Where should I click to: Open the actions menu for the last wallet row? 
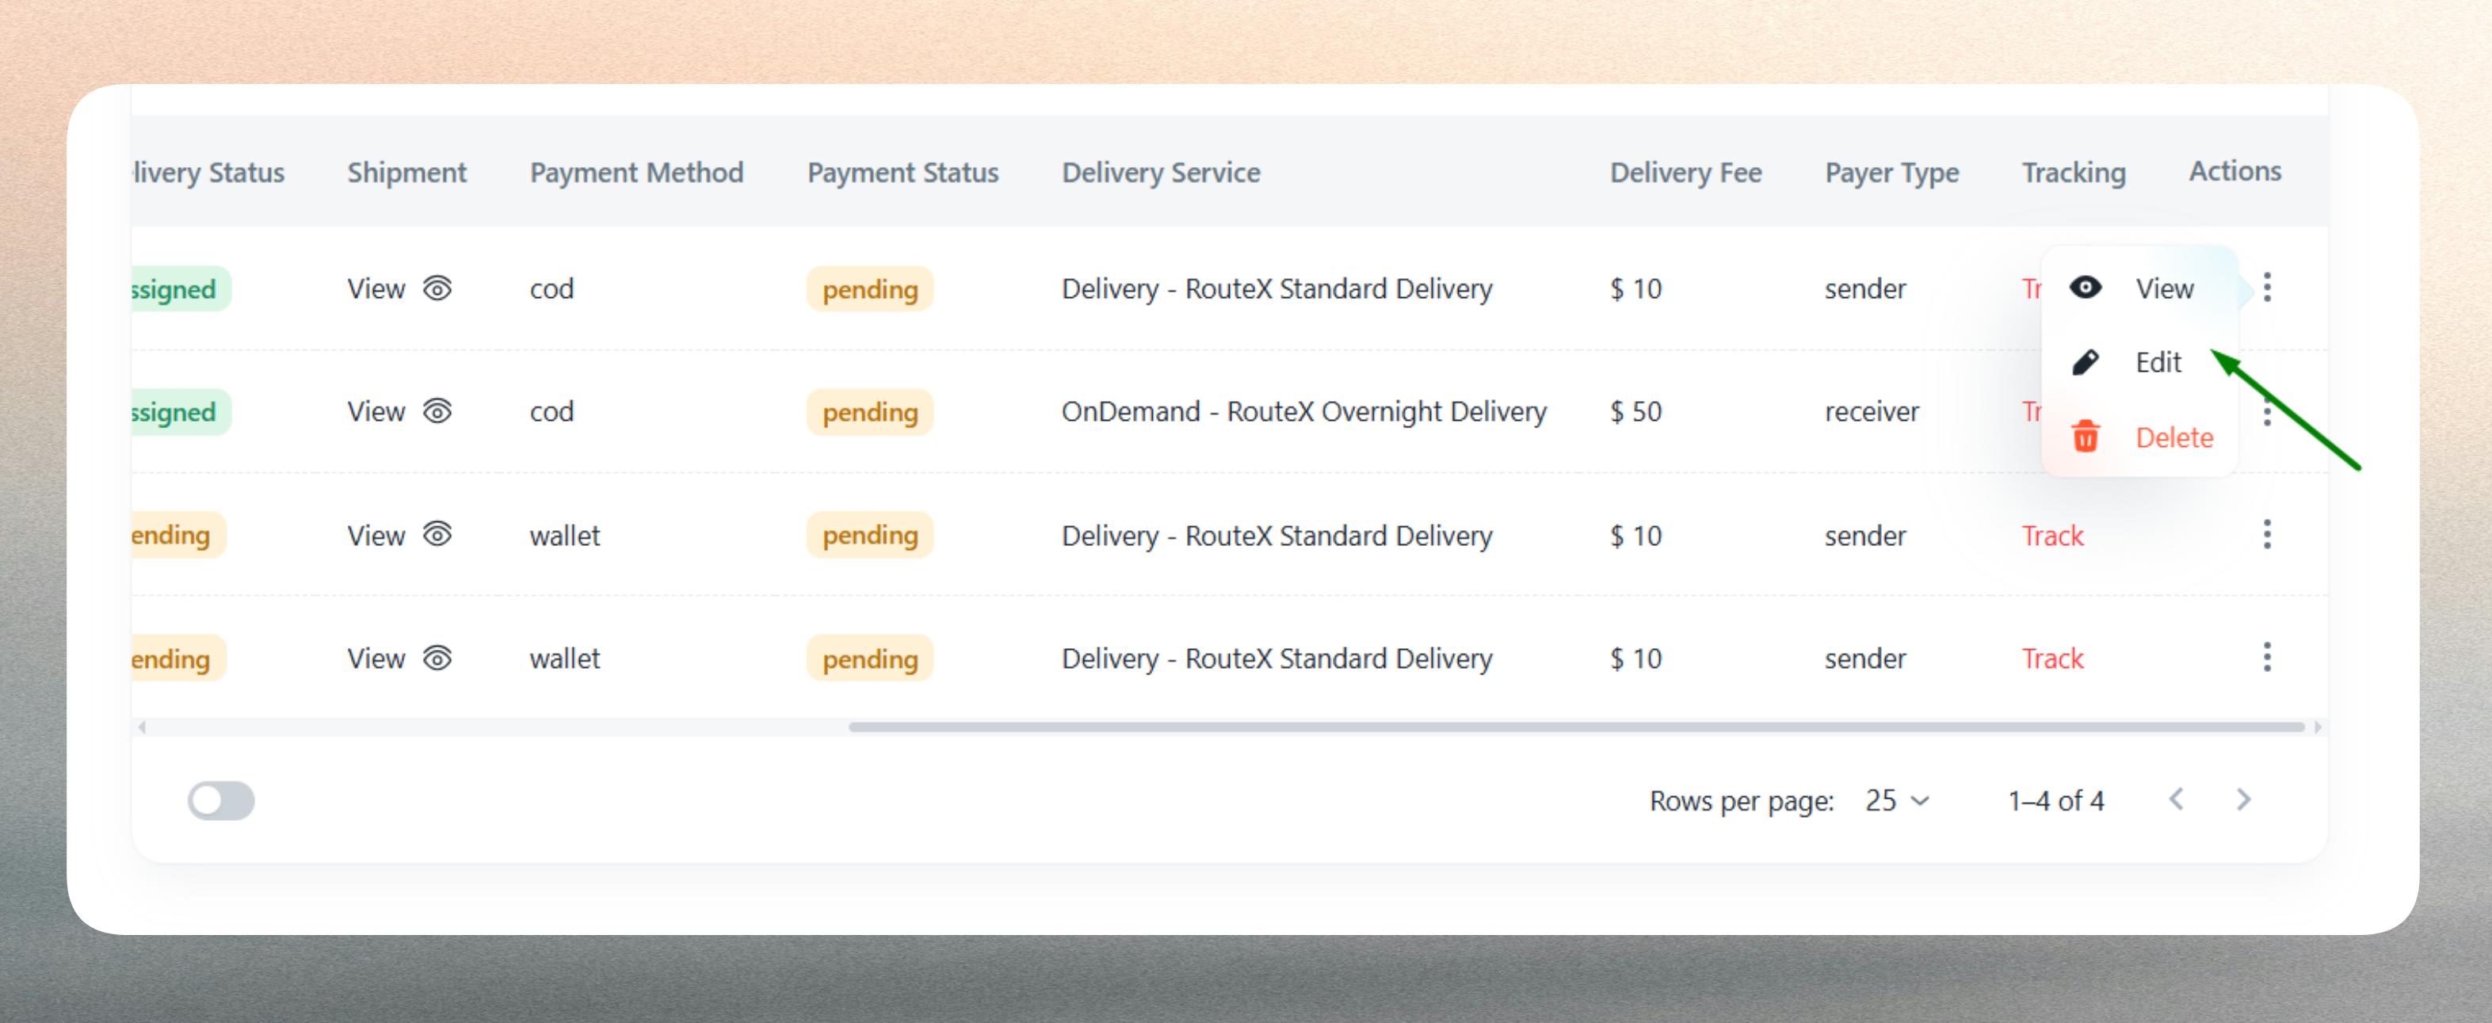2268,658
